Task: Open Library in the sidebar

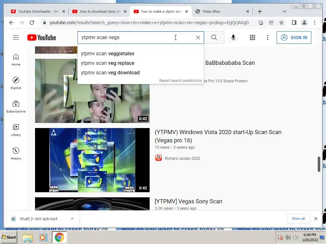Action: click(x=16, y=130)
